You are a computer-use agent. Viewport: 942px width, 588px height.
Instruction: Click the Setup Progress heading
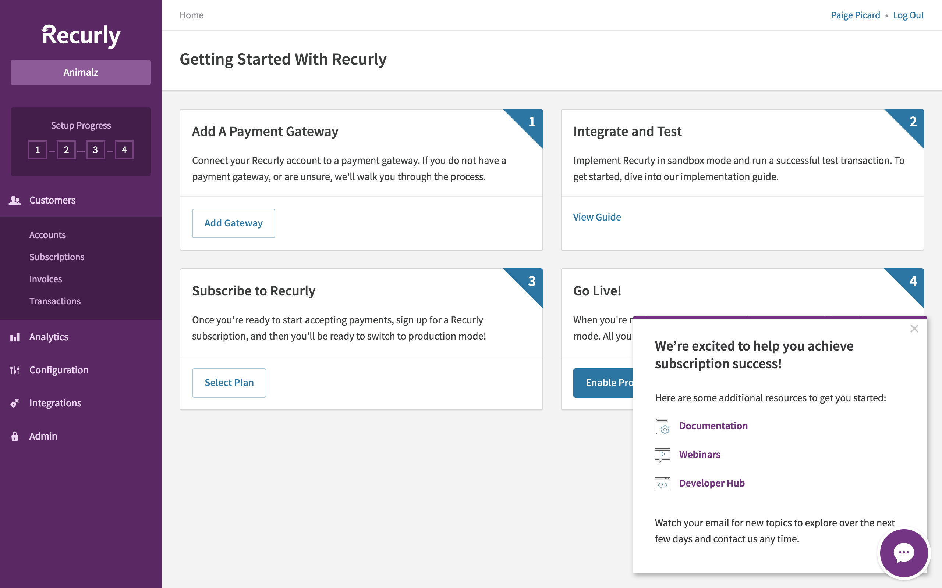click(81, 125)
